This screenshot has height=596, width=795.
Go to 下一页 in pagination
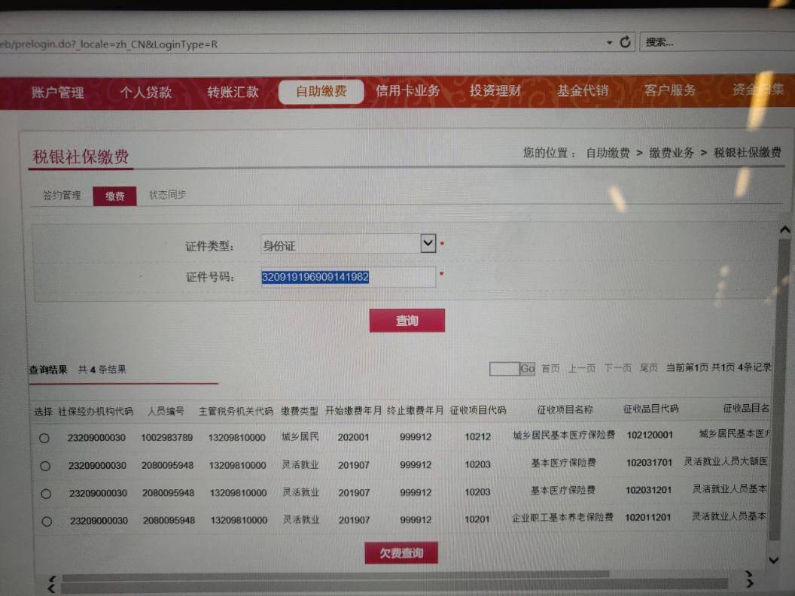coord(617,368)
